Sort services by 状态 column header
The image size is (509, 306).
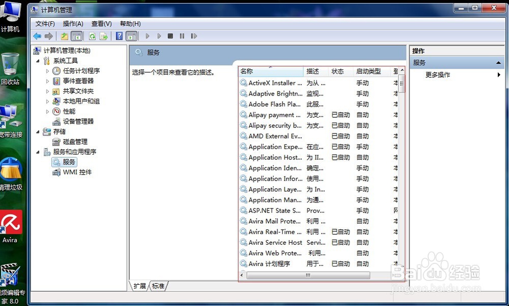point(341,72)
